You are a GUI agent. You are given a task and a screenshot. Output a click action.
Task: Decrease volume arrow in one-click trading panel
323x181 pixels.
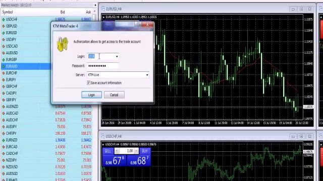(117, 151)
